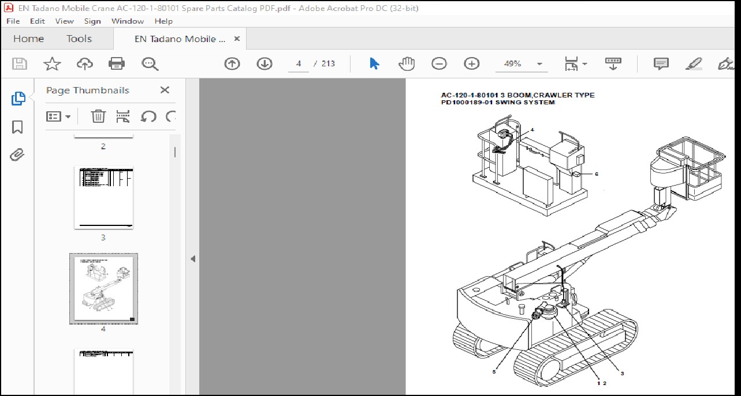Select page 4 thumbnail
741x396 pixels.
103,288
